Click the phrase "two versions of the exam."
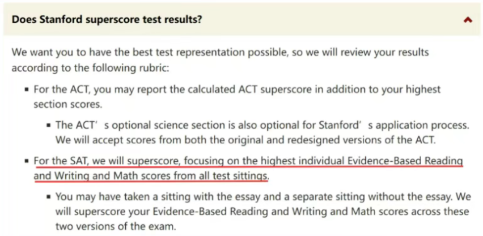The image size is (483, 236). click(x=115, y=226)
